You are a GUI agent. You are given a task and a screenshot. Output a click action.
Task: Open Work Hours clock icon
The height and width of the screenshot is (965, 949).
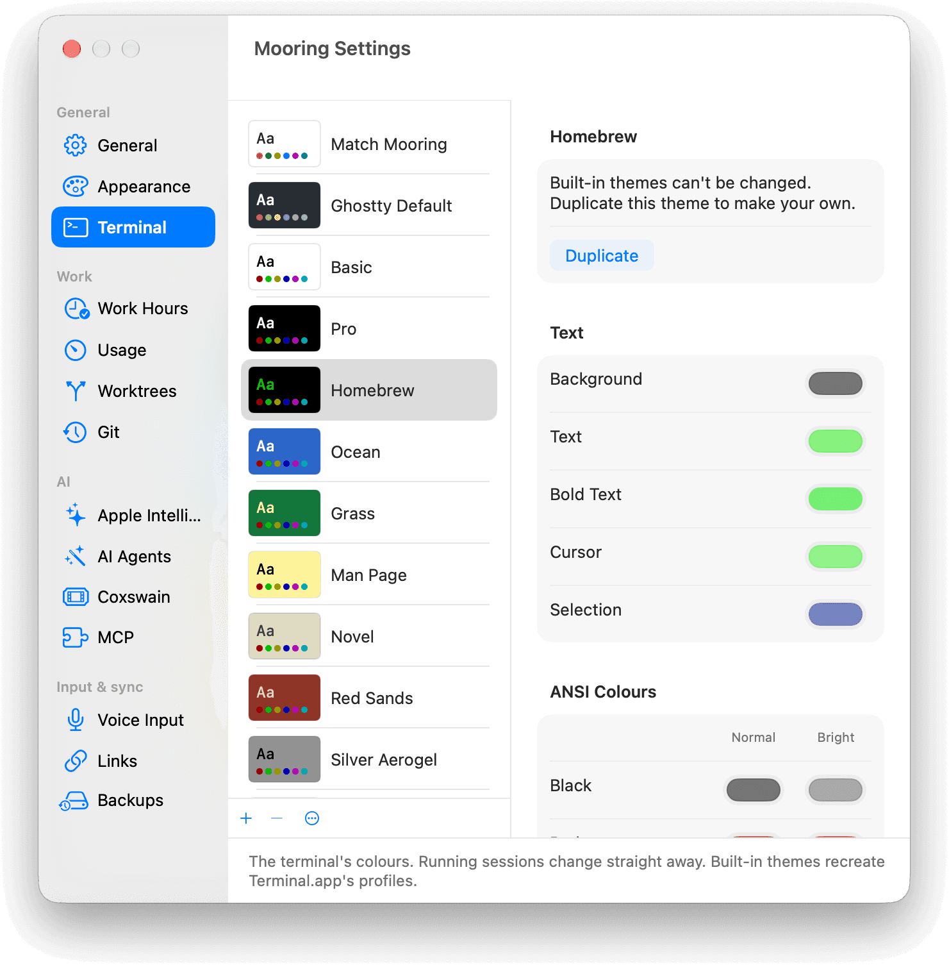coord(76,308)
